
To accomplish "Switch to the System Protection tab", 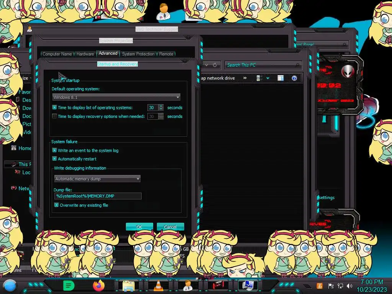I will (x=138, y=54).
